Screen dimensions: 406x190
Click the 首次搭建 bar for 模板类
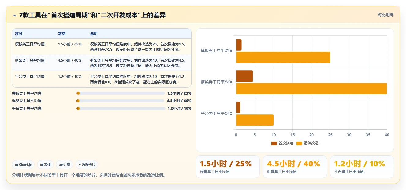239,45
